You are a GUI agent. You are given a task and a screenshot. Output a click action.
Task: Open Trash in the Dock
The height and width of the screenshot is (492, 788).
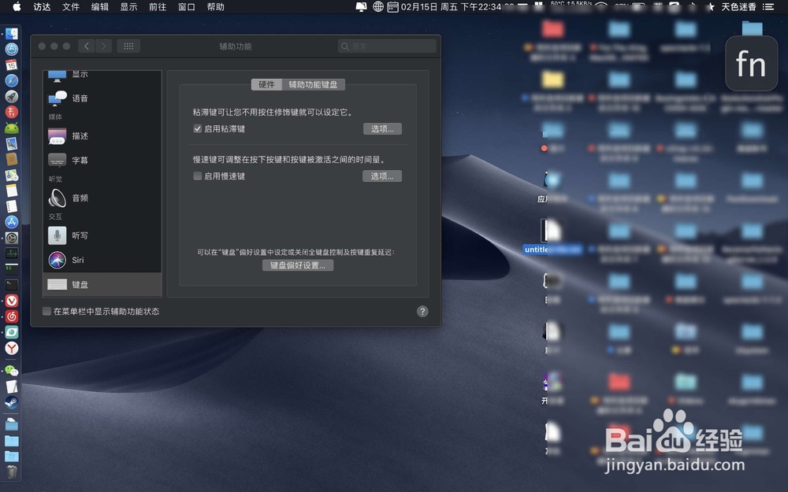pos(12,472)
